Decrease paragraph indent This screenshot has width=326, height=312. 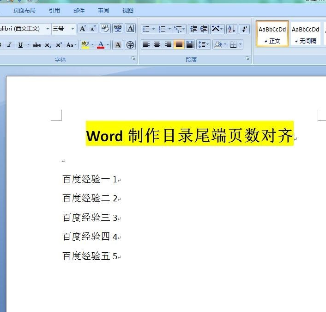(x=194, y=29)
